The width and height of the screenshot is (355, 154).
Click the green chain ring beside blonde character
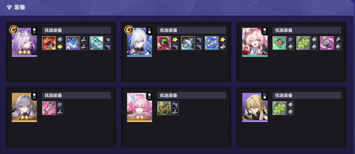(279, 108)
